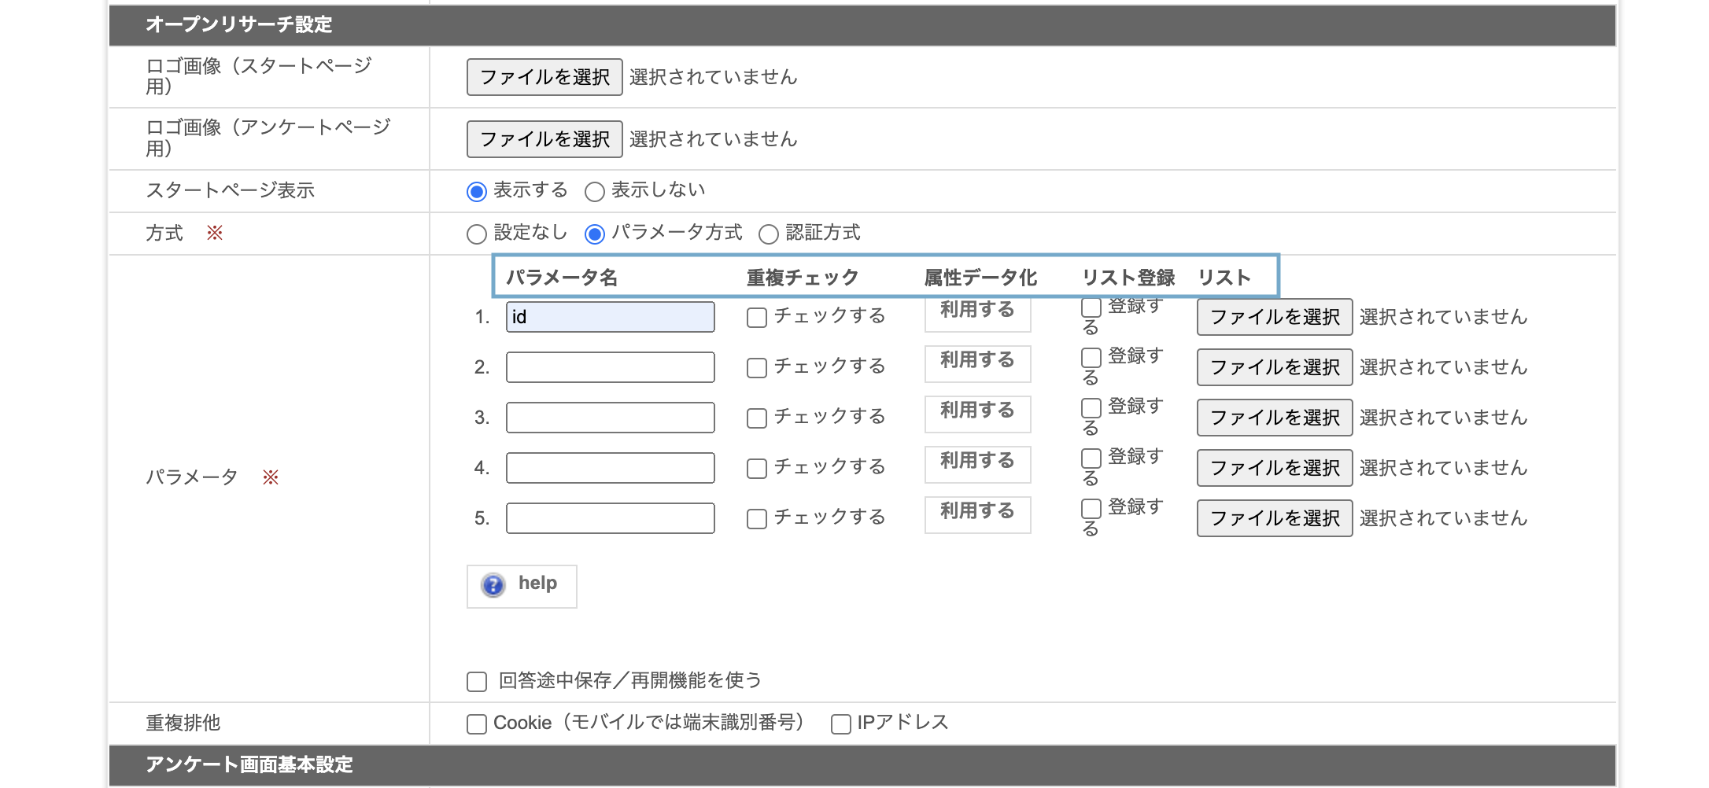This screenshot has height=788, width=1709.
Task: Click 利用する on parameter row 5
Action: [x=977, y=514]
